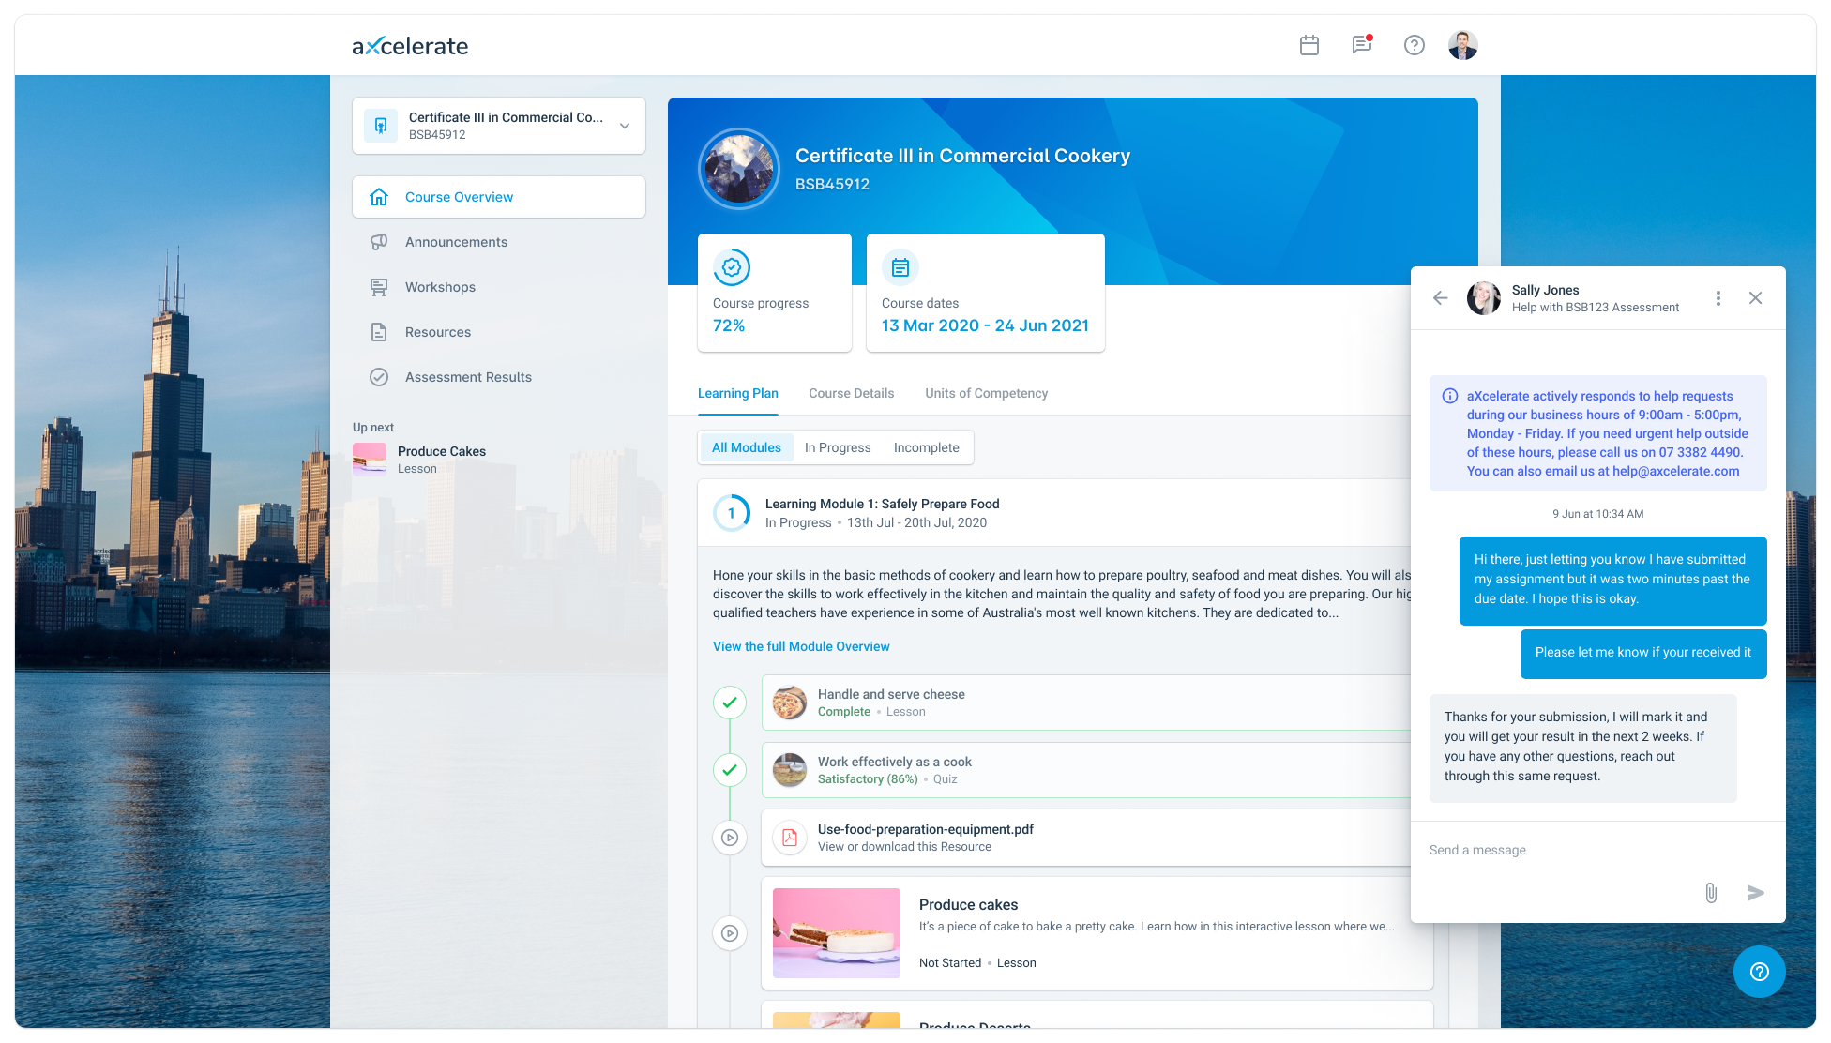Open Announcements in sidebar
1831x1043 pixels.
pyautogui.click(x=456, y=242)
